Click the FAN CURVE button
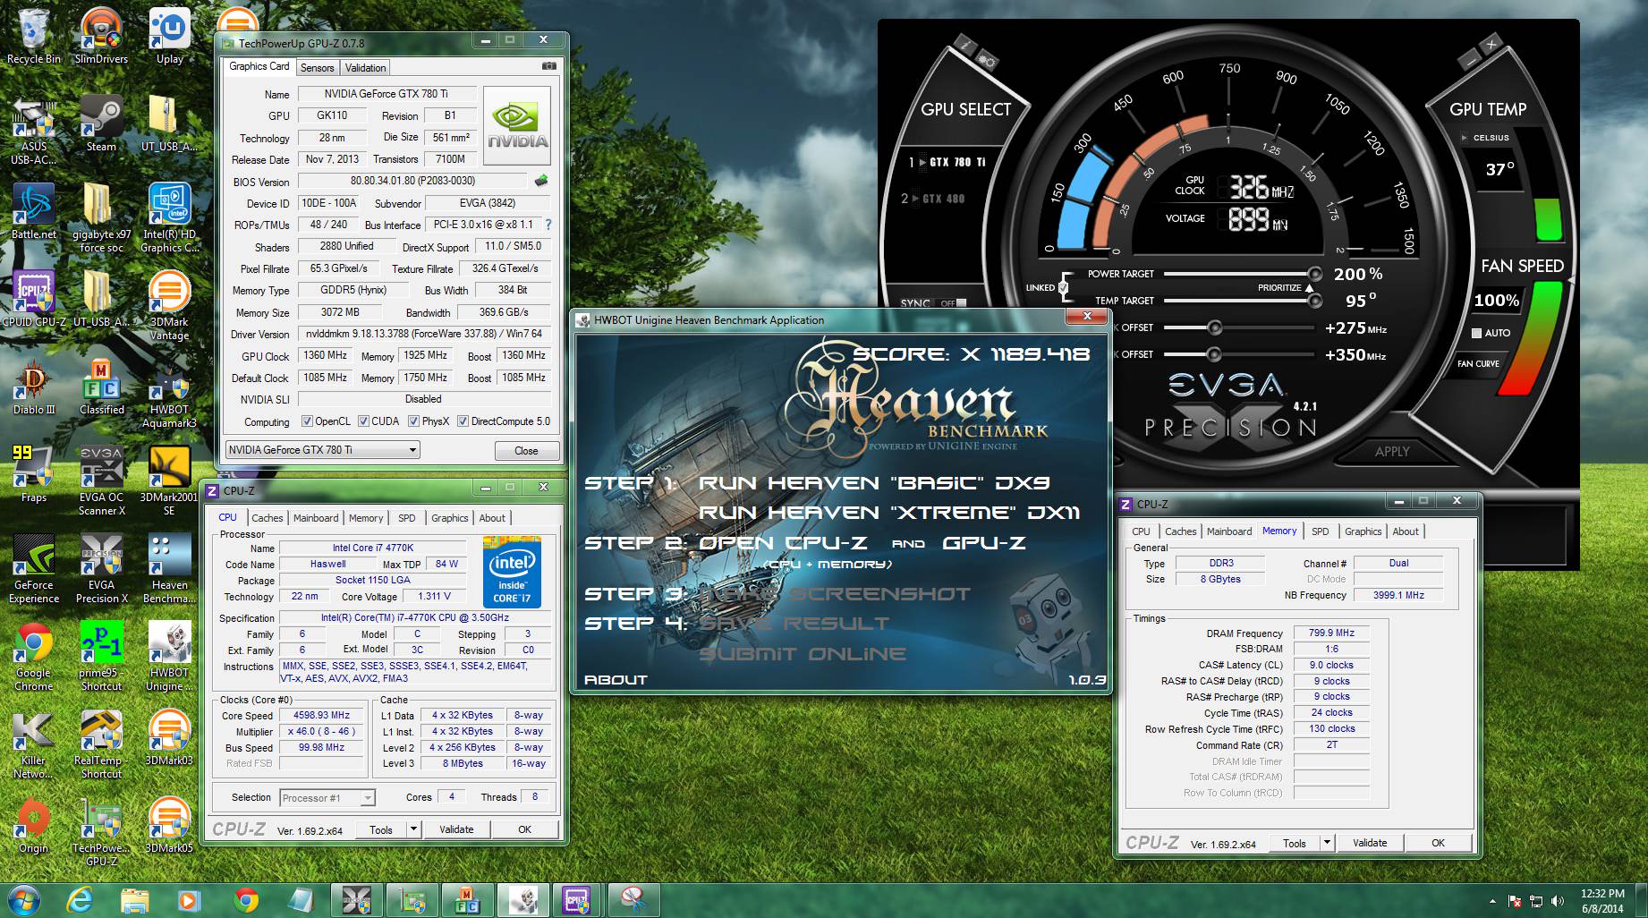1648x918 pixels. (x=1478, y=363)
